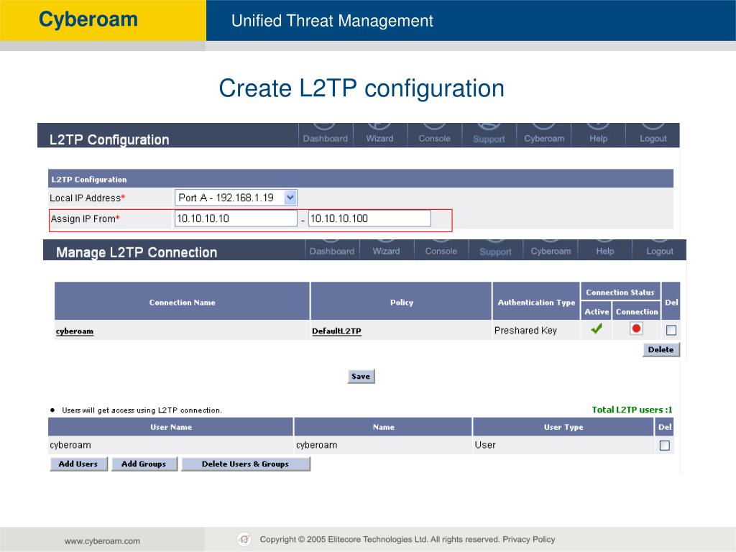Click Delete Users & Groups button
The image size is (736, 552).
[x=246, y=464]
